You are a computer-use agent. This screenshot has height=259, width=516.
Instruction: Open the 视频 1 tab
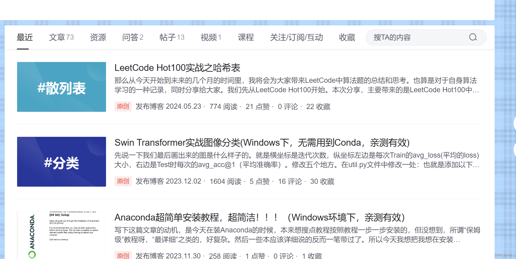(x=211, y=37)
